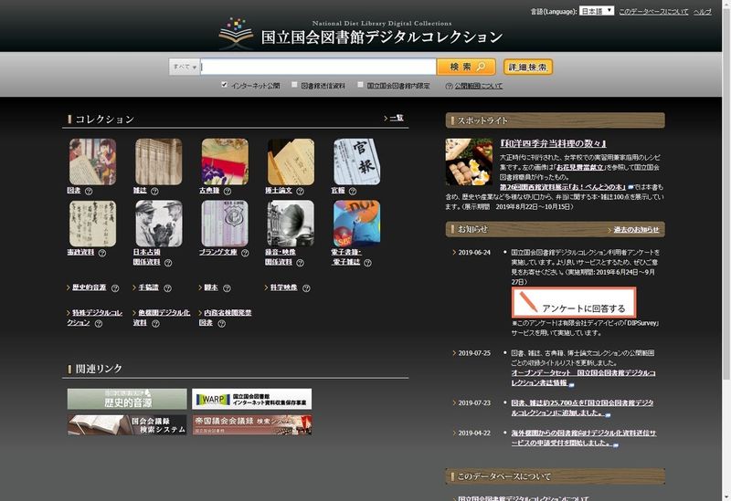The height and width of the screenshot is (501, 731).
Task: Open the 官報 collection icon
Action: [356, 162]
